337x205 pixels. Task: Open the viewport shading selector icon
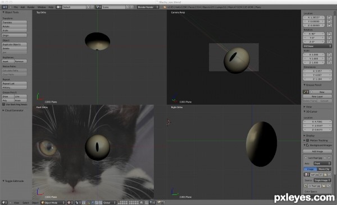pos(70,203)
